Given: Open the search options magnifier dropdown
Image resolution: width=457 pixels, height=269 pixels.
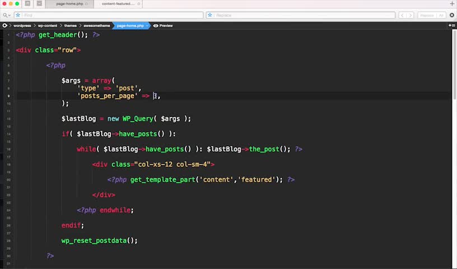Looking at the screenshot, I should [x=6, y=15].
